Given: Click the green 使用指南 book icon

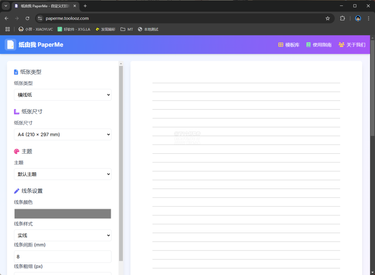Looking at the screenshot, I should (309, 45).
